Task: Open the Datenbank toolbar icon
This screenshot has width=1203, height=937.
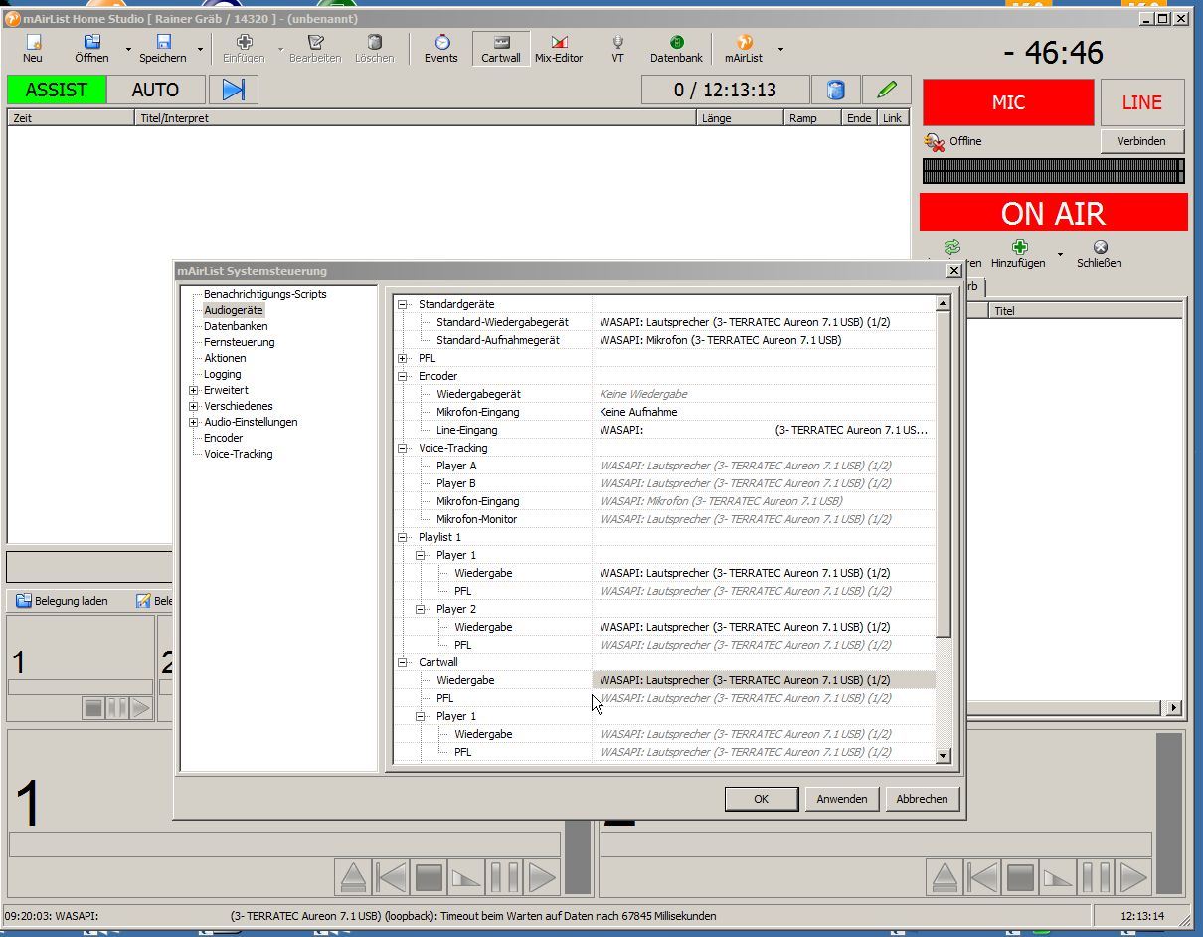Action: click(x=676, y=48)
